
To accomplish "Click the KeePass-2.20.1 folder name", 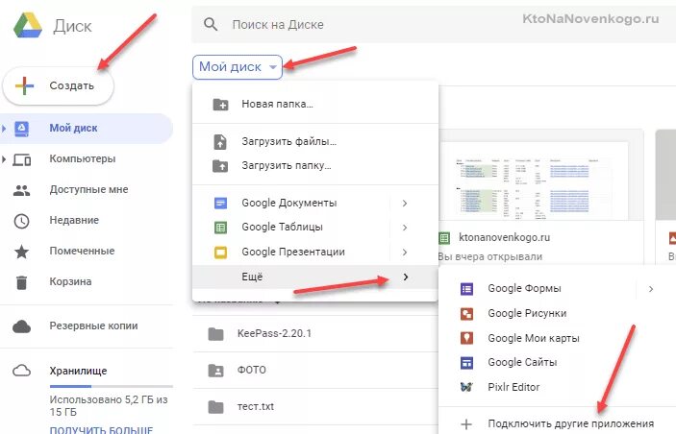I will [274, 334].
